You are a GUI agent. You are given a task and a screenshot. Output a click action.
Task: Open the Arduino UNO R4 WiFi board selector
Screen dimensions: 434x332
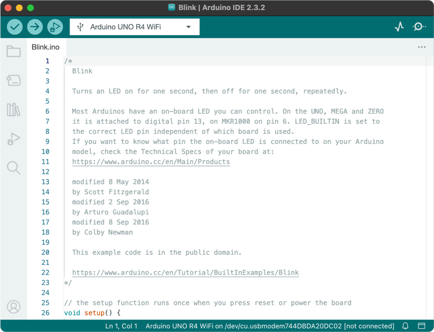coord(125,27)
